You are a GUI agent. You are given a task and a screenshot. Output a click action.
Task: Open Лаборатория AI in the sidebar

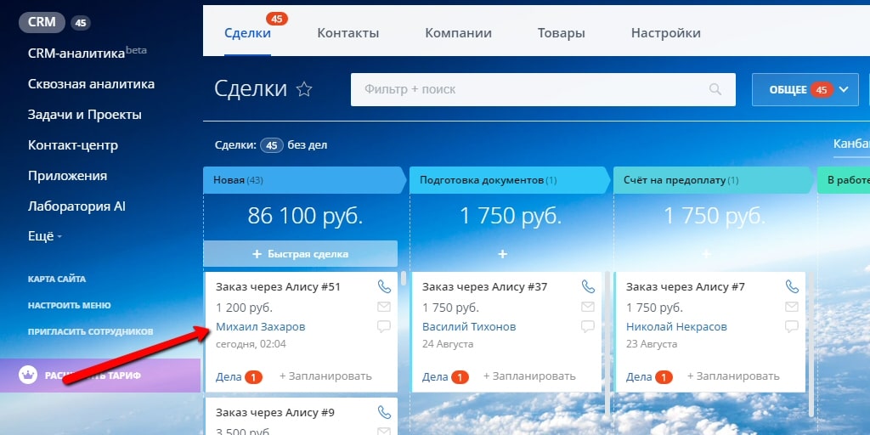click(x=76, y=206)
